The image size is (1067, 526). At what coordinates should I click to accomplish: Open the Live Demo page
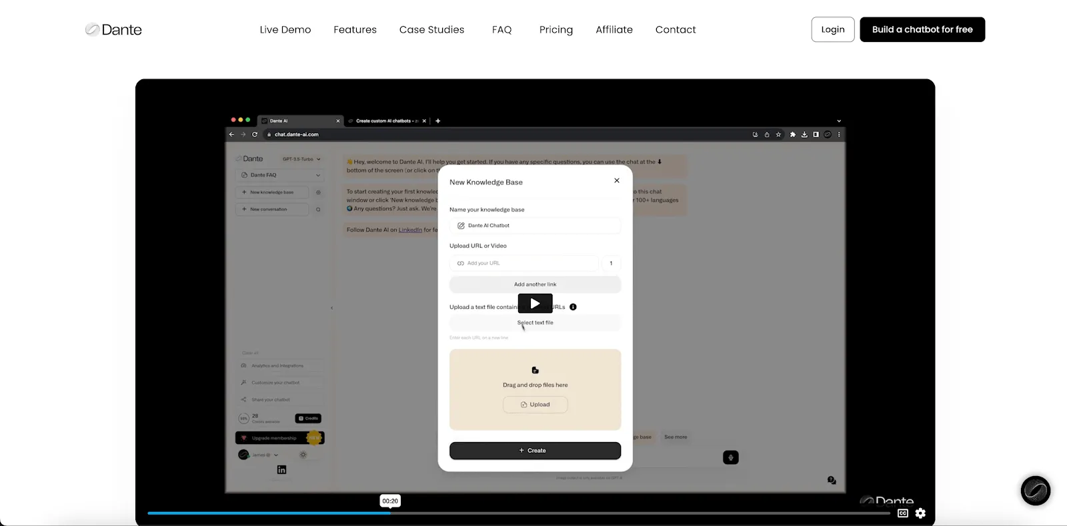tap(285, 29)
